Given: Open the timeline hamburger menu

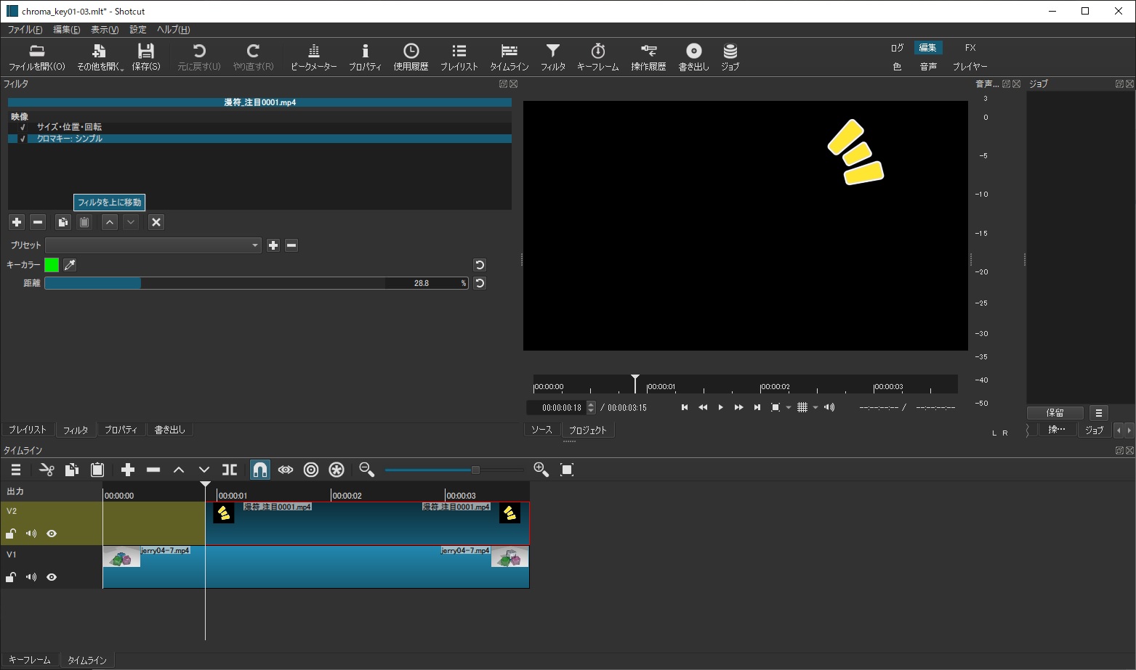Looking at the screenshot, I should 16,470.
